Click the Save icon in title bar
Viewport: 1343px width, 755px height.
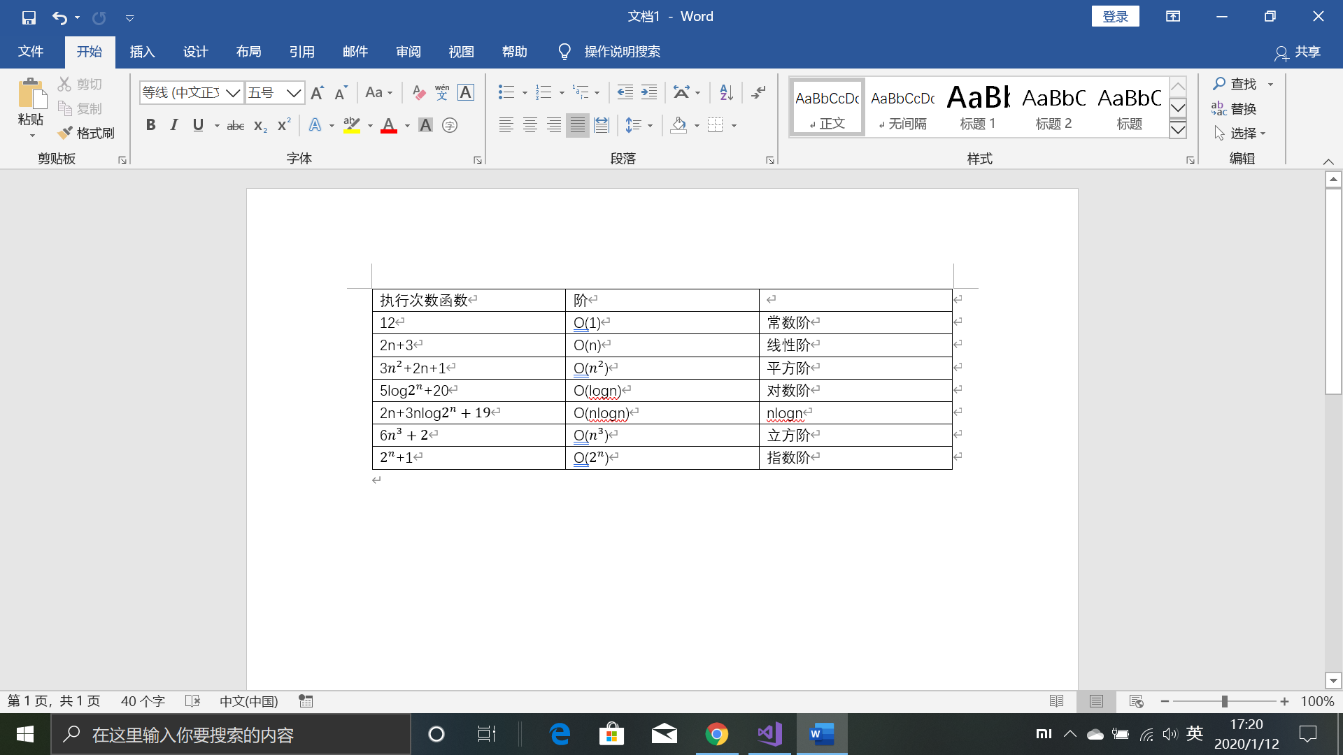click(29, 17)
